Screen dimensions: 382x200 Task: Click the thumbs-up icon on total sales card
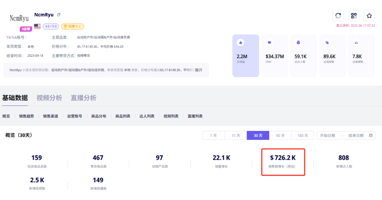pos(241,42)
